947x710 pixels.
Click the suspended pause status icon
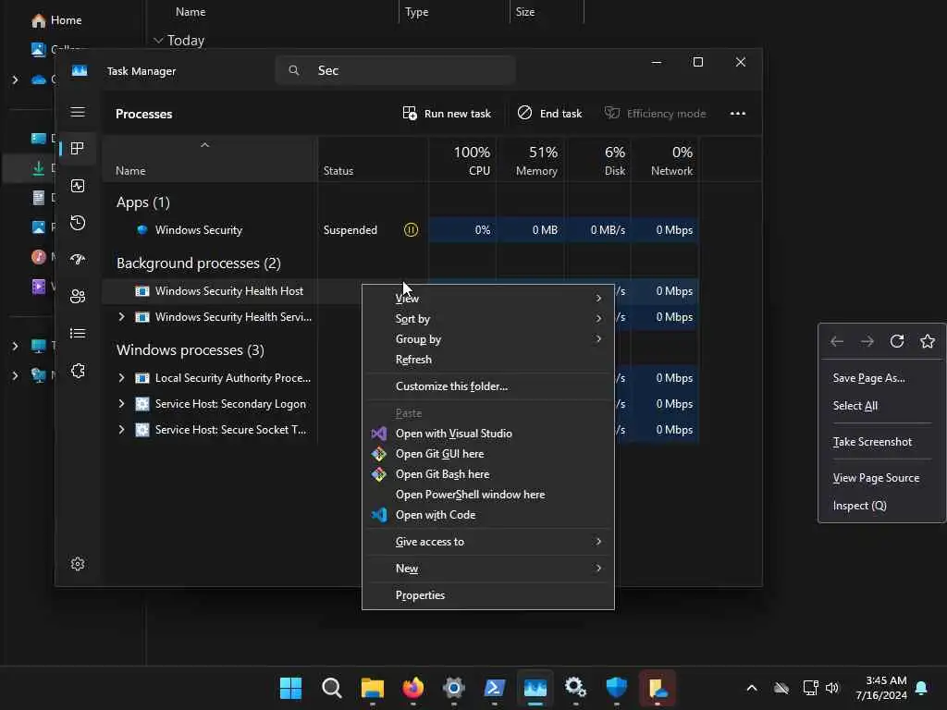point(411,230)
